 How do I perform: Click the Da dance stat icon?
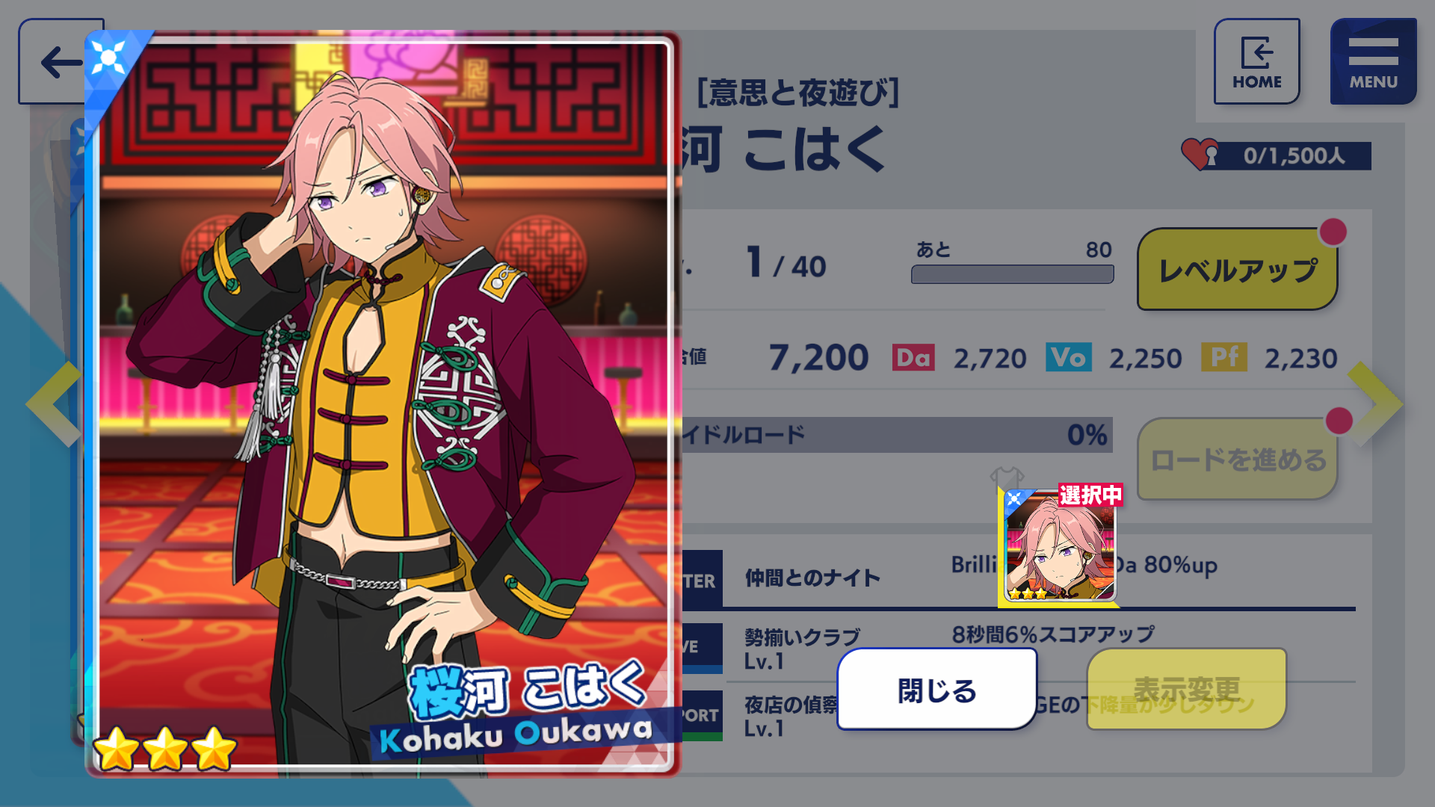point(913,358)
